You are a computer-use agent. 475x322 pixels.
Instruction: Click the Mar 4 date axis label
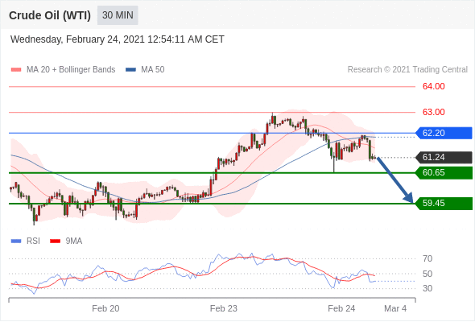coord(395,308)
